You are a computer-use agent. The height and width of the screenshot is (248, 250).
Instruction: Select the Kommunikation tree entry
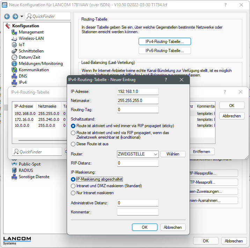click(x=34, y=70)
